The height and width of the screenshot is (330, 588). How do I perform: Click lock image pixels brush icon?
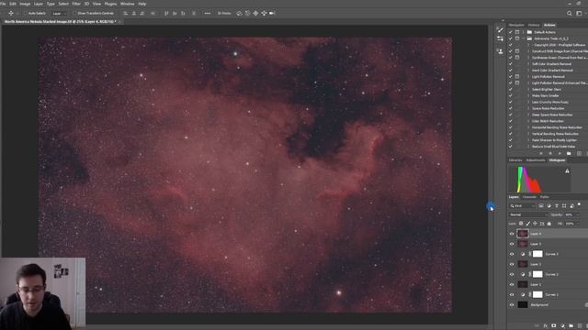(x=528, y=224)
